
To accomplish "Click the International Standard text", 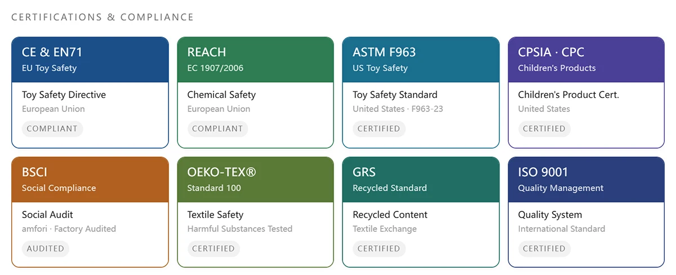I will 562,229.
